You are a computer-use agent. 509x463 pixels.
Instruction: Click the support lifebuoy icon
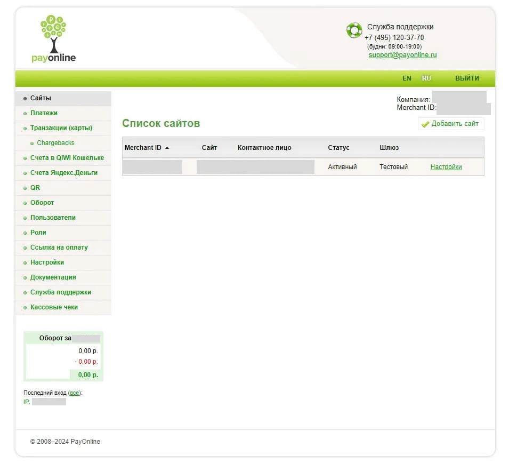[354, 30]
